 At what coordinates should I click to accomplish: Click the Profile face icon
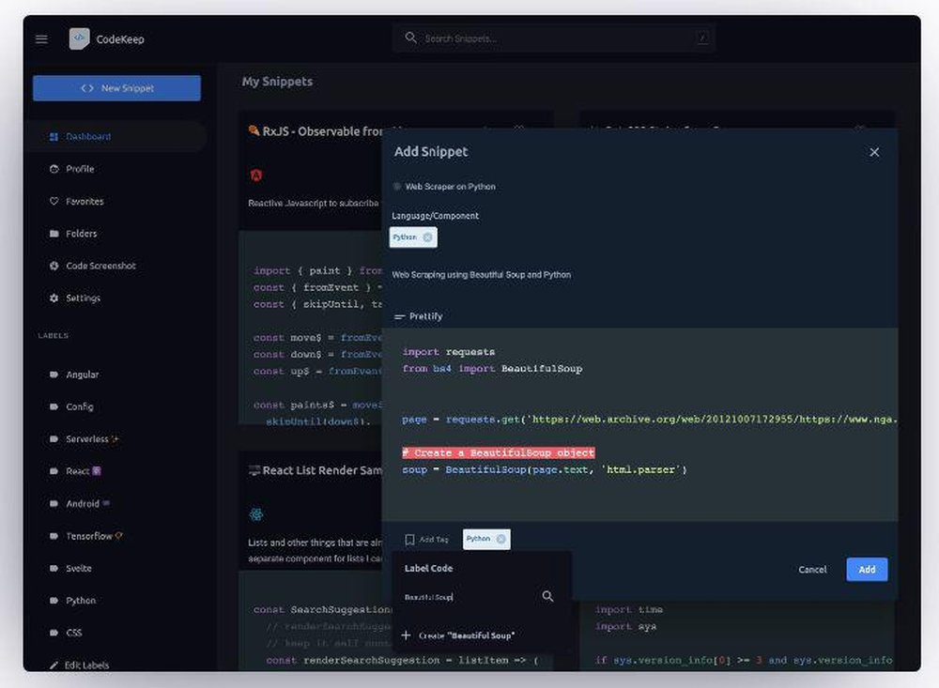tap(54, 169)
